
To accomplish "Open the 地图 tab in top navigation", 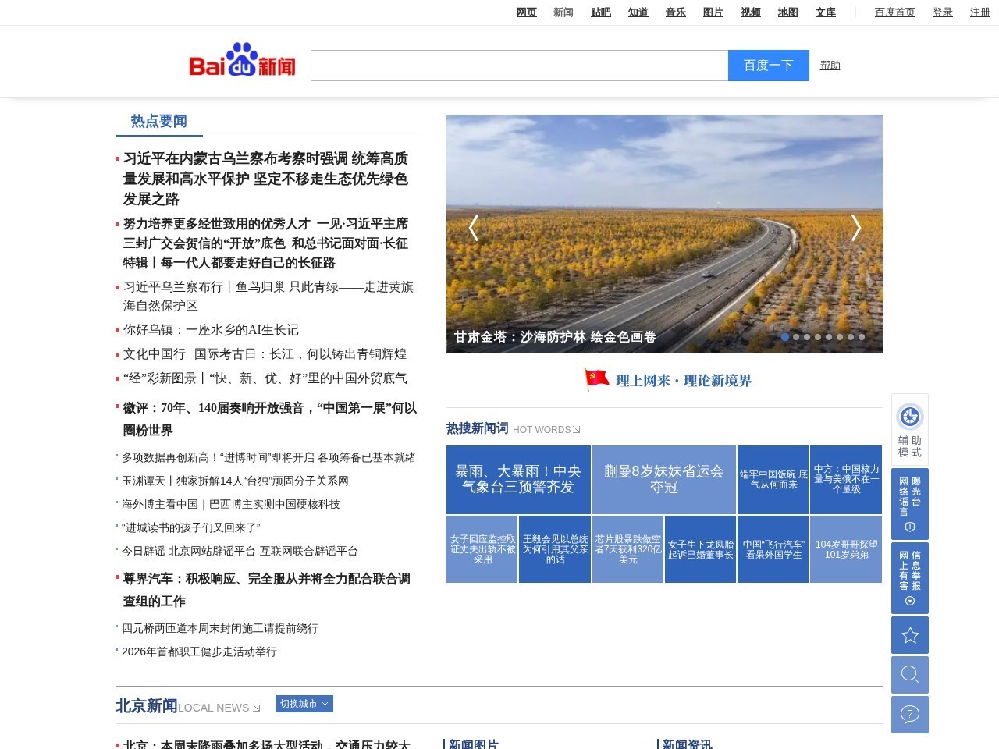I will click(x=788, y=12).
